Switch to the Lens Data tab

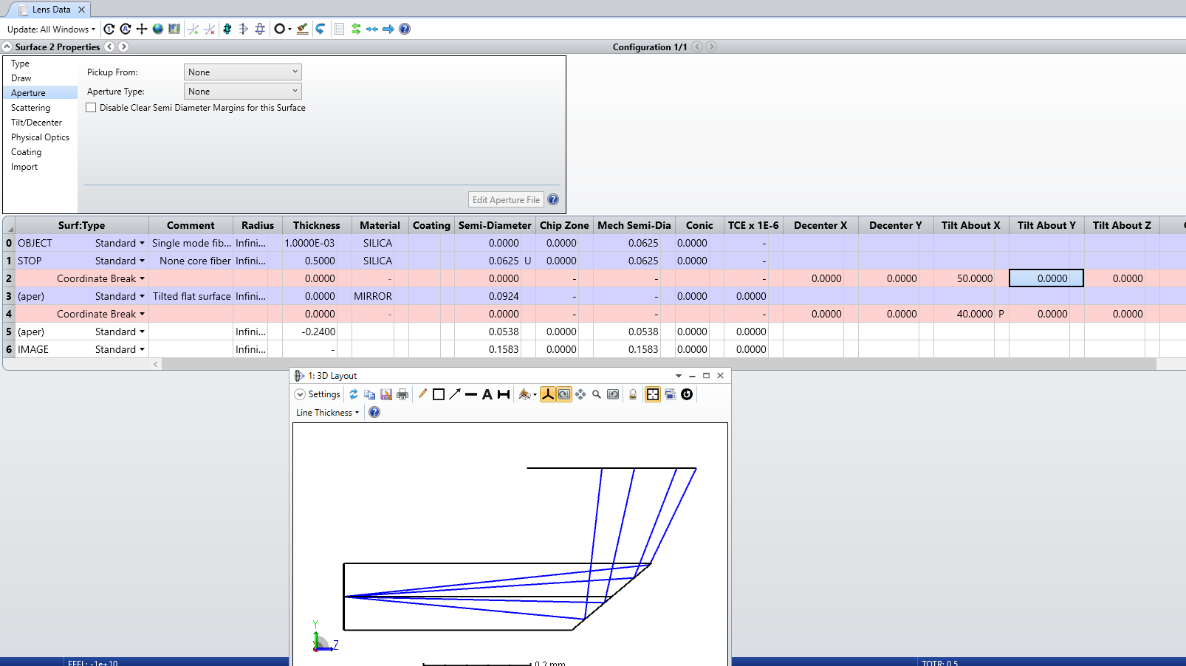[x=51, y=10]
